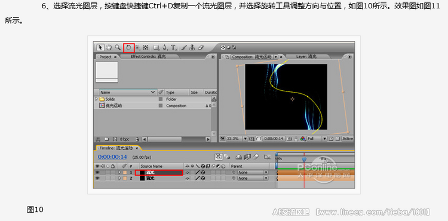
Task: Select the Rotation tool in toolbar
Action: coord(129,47)
